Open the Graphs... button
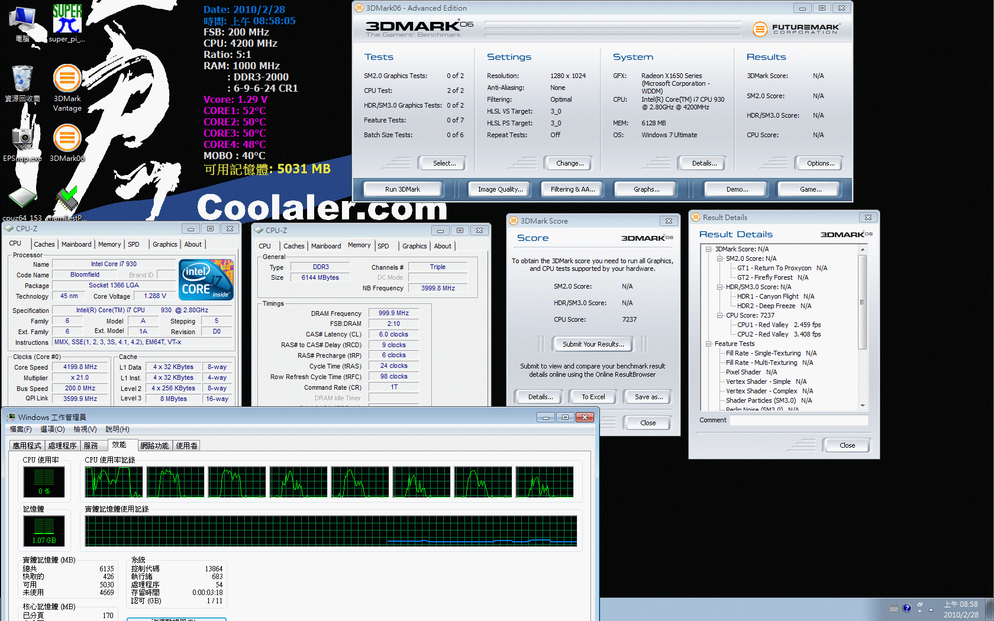The height and width of the screenshot is (621, 994). coord(646,189)
